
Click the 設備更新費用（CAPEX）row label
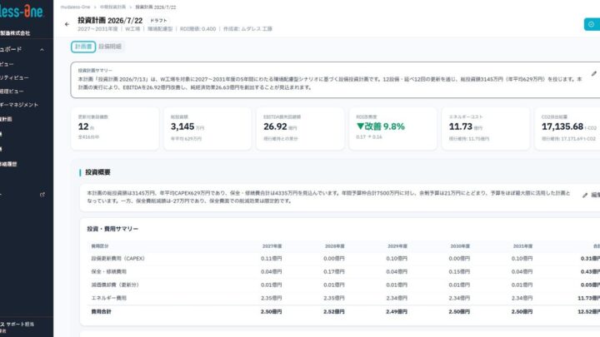click(x=117, y=259)
